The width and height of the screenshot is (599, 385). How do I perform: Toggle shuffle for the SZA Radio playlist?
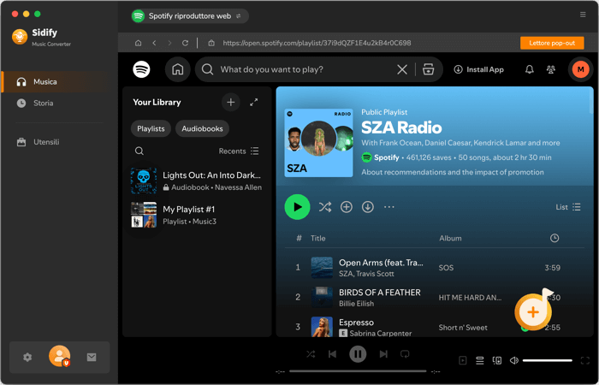(x=325, y=207)
